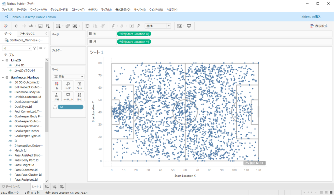Add a new data source from toolbar
This screenshot has width=334, height=195.
(x=48, y=26)
